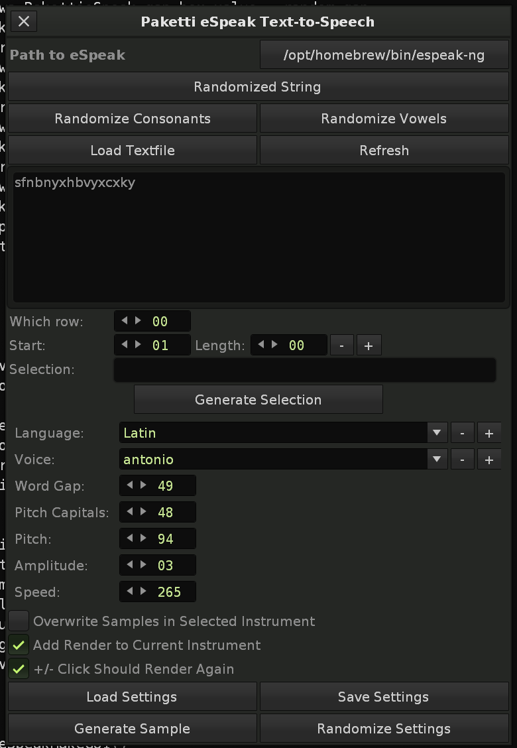Click the plus button beside Length
Screen dimensions: 517x748
369,345
